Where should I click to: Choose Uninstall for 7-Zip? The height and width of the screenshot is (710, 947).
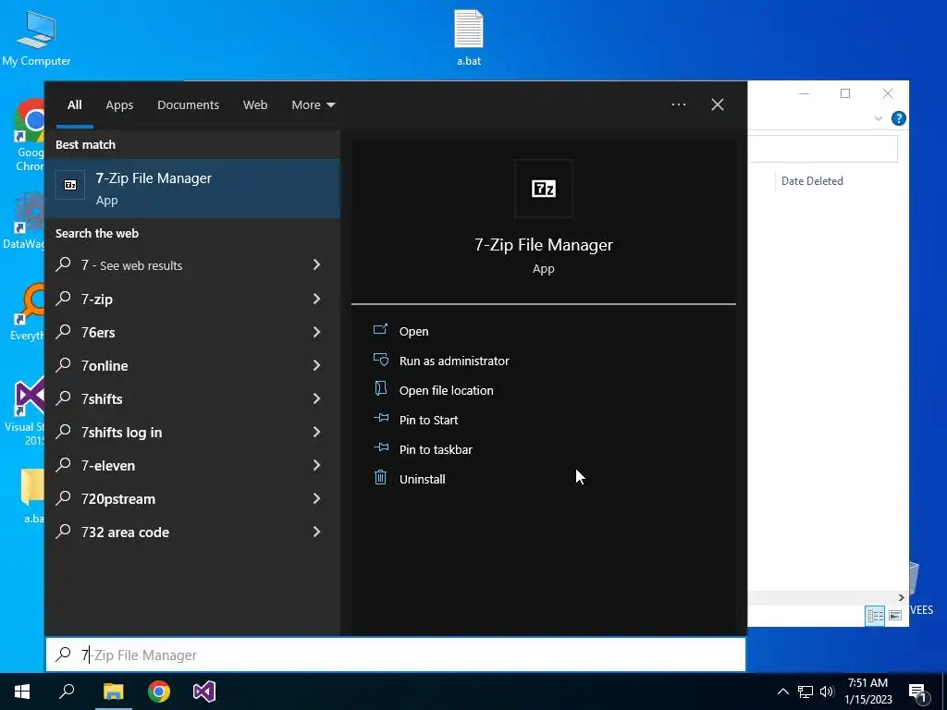click(x=422, y=480)
